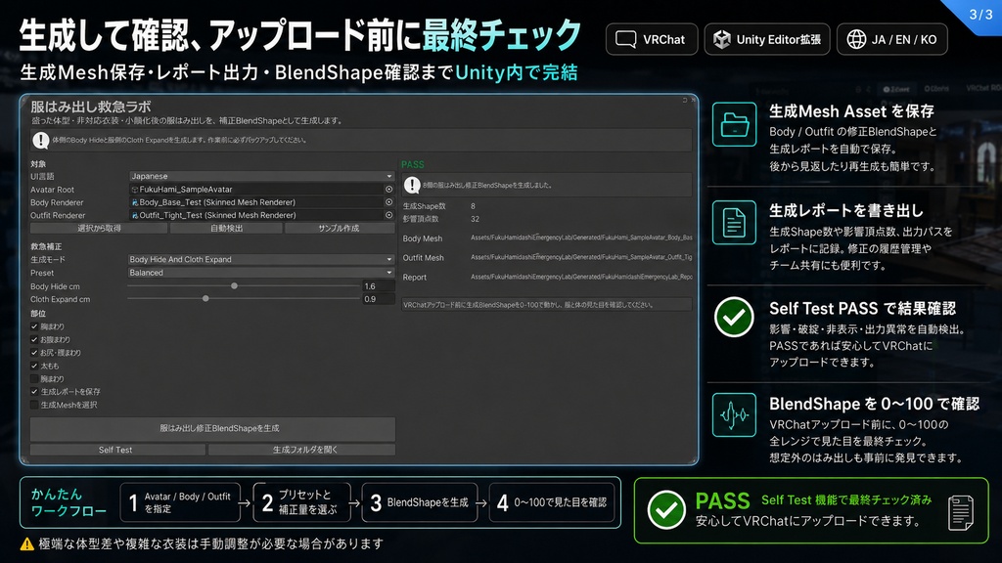Viewport: 1002px width, 563px height.
Task: Click the waveform icon for BlendShape を 0〜100 で確認
Action: (734, 414)
